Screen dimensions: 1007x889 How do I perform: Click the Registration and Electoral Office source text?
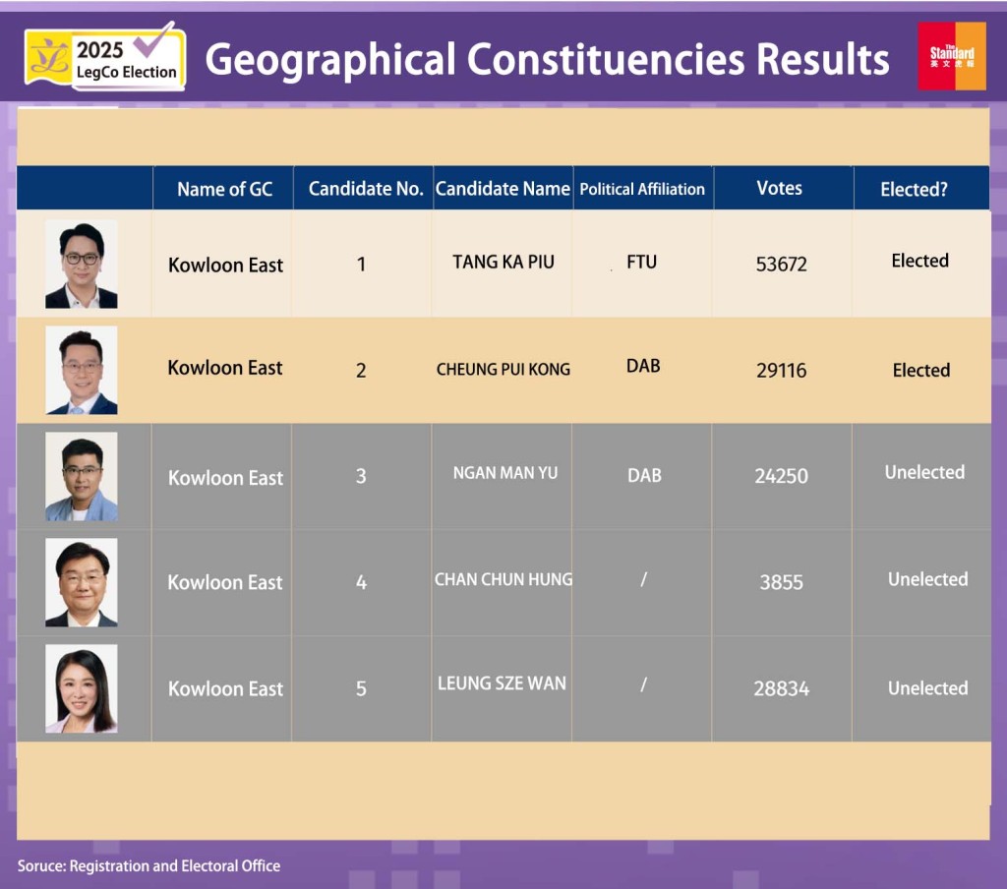[148, 865]
